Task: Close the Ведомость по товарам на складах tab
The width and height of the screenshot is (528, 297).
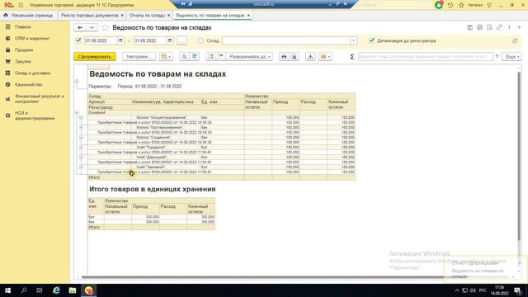Action: pyautogui.click(x=248, y=15)
